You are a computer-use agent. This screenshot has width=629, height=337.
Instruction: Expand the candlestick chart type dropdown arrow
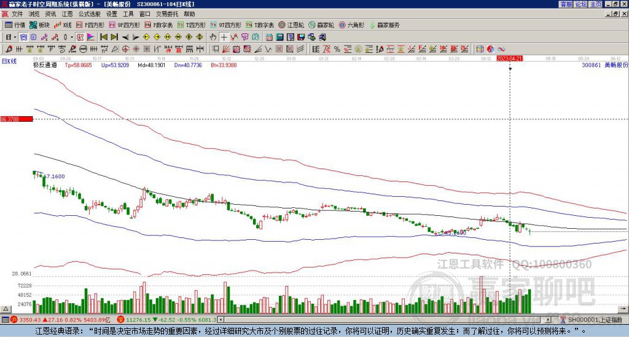(72, 37)
